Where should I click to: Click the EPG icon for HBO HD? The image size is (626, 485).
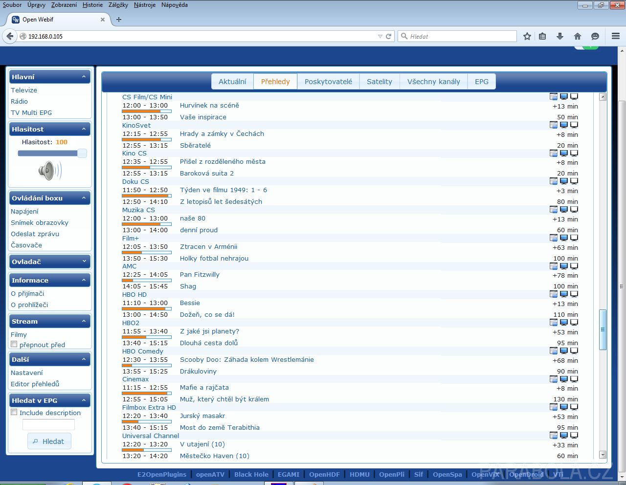553,294
